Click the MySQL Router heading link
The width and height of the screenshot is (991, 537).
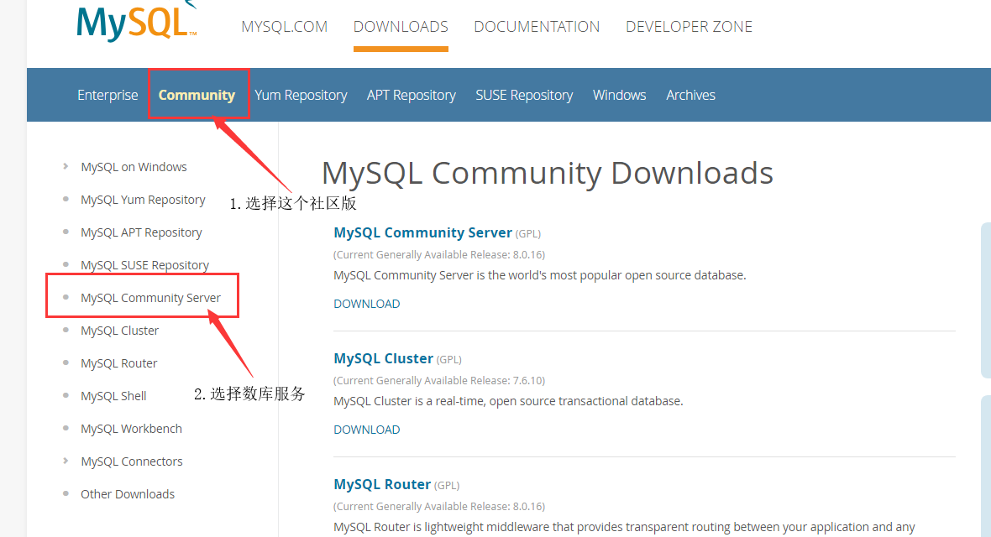point(382,484)
